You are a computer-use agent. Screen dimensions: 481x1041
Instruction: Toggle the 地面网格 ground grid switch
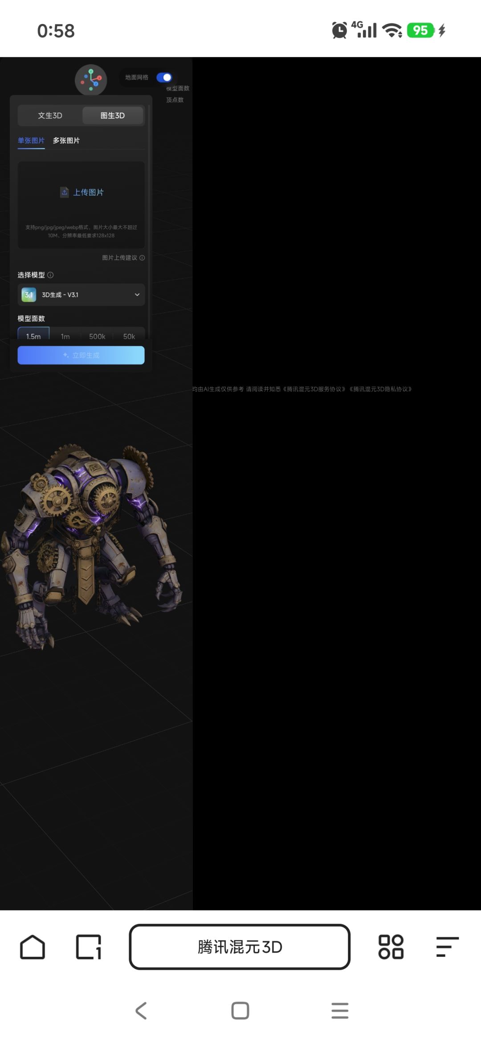pos(164,77)
